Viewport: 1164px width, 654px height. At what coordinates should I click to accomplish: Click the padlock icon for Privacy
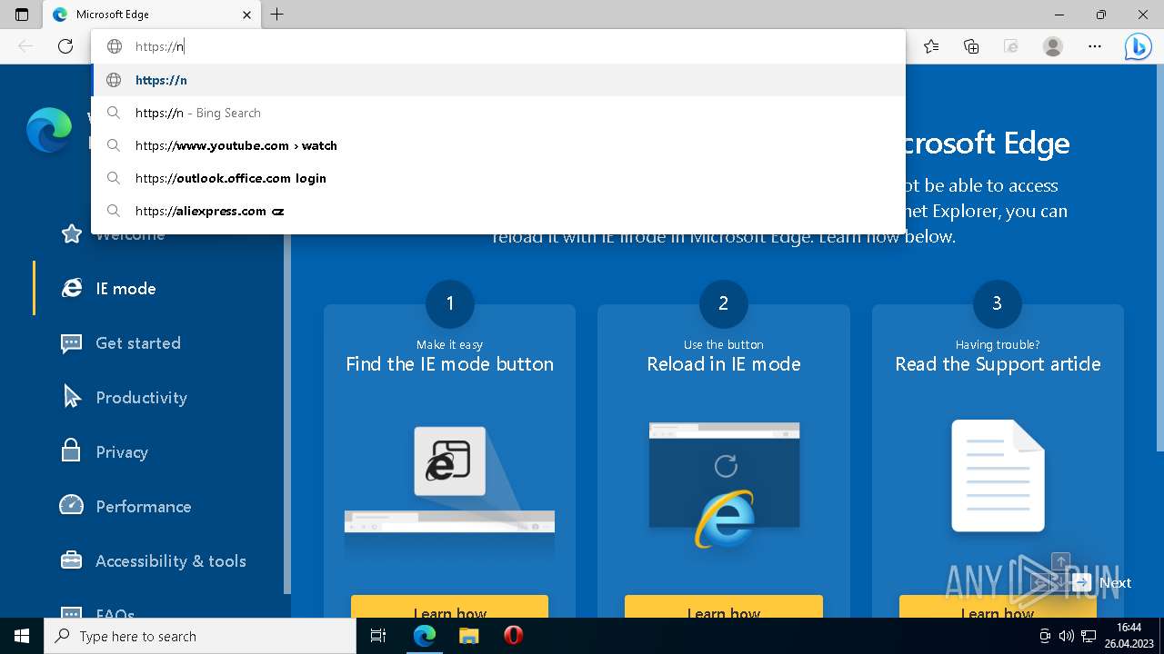click(x=71, y=450)
